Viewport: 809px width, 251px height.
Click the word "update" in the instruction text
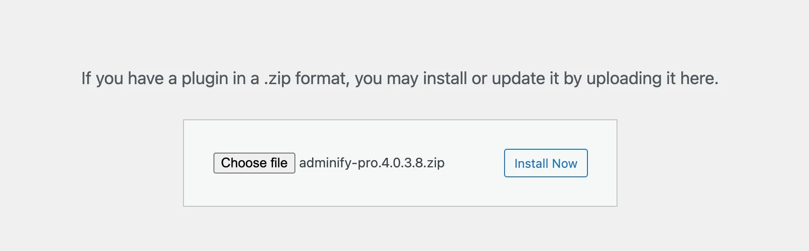pyautogui.click(x=518, y=78)
